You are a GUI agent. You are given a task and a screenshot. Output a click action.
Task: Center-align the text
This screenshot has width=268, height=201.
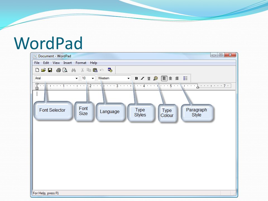[x=170, y=78]
